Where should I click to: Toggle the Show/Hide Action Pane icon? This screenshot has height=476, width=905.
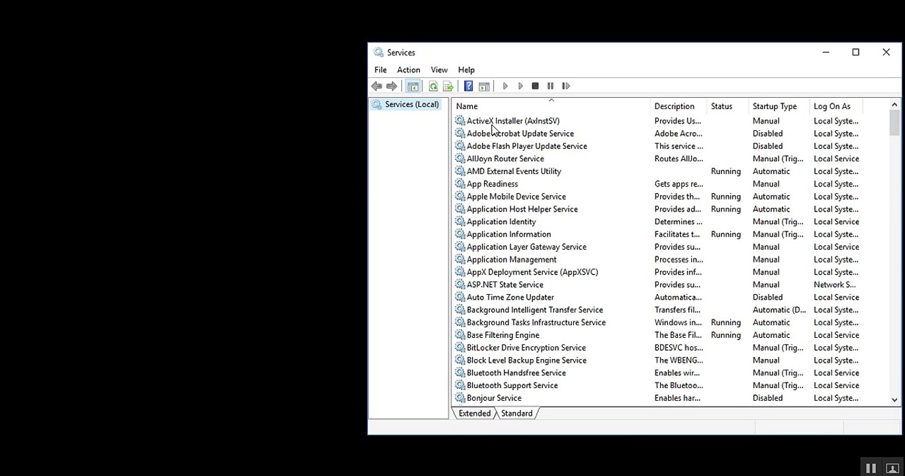point(484,86)
